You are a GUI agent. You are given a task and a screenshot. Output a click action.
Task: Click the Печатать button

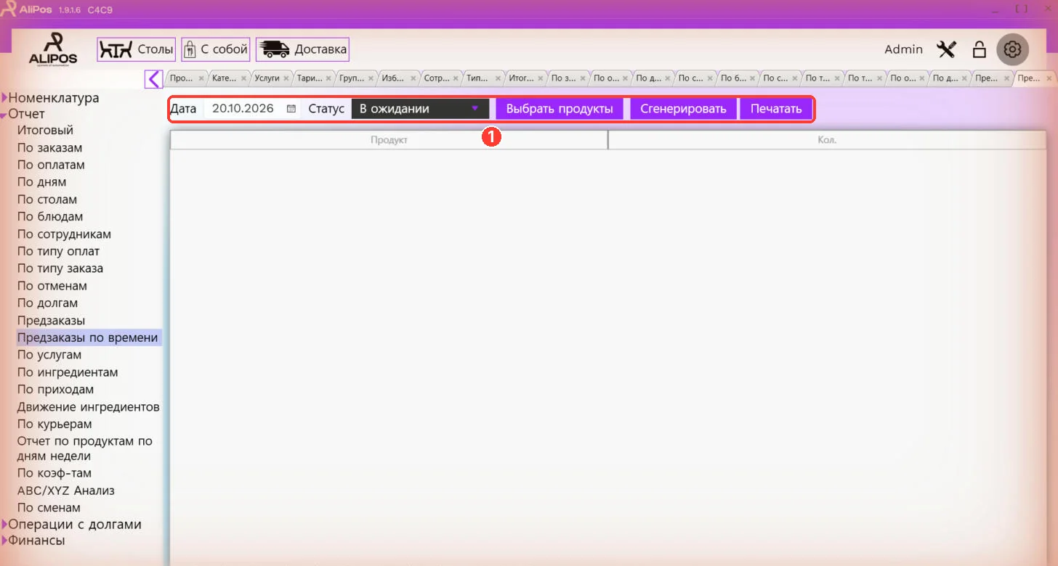coord(776,109)
